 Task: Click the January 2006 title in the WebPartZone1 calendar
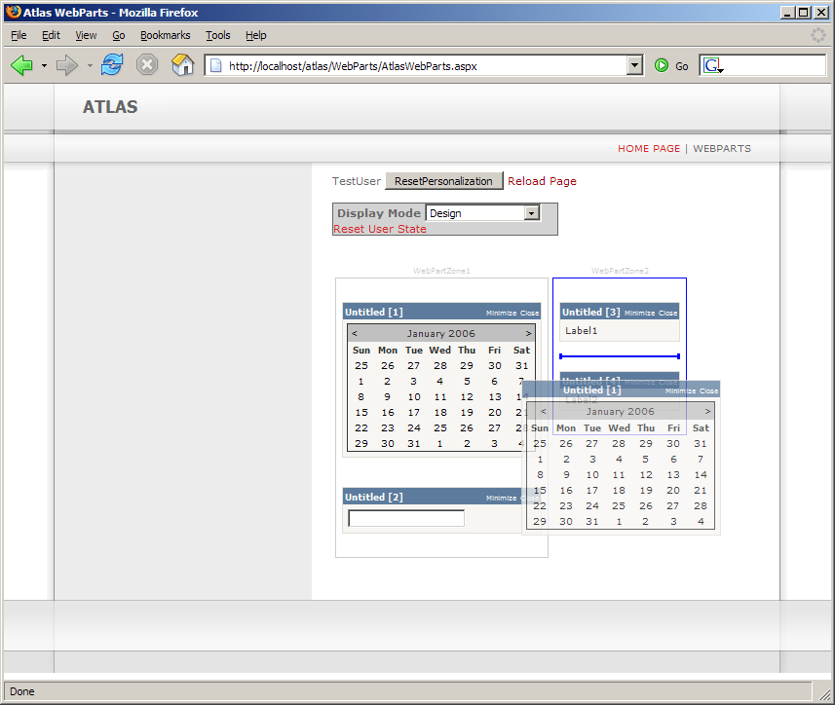click(x=441, y=334)
